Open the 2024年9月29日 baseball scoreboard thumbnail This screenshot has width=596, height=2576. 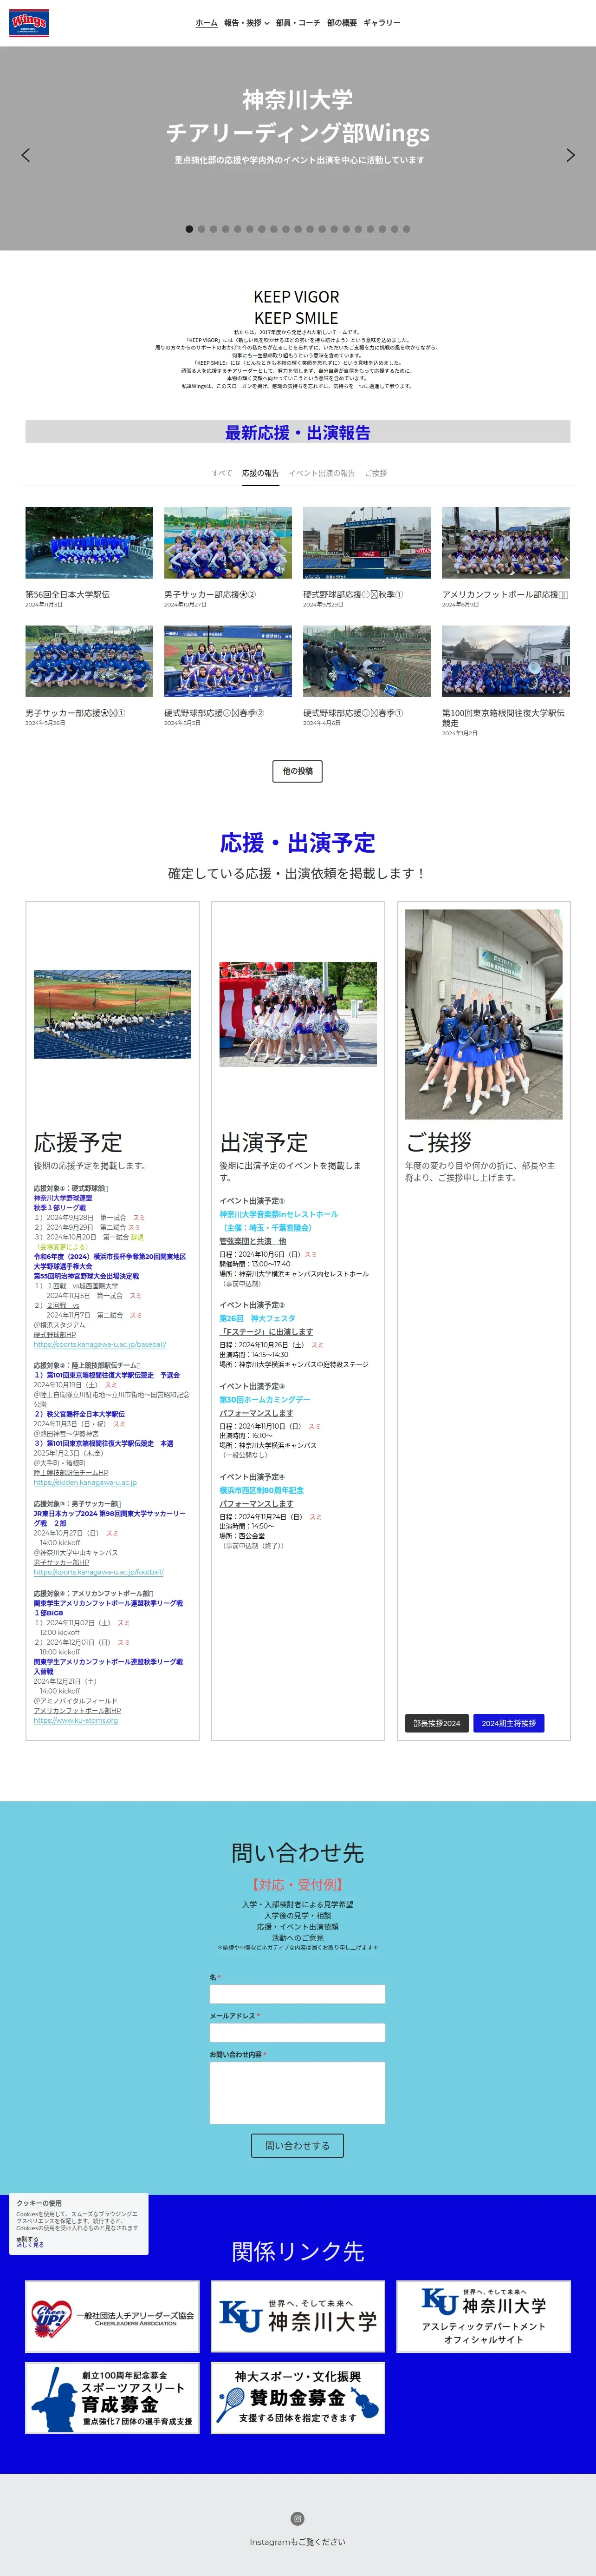point(367,543)
